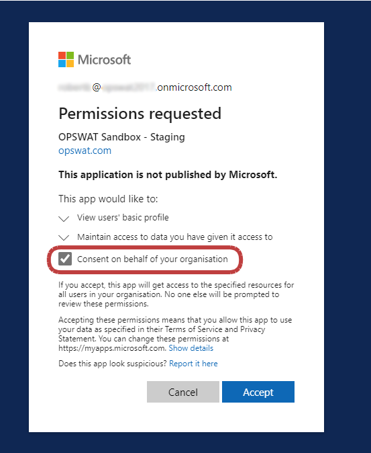Accept the requested permissions

pyautogui.click(x=258, y=392)
